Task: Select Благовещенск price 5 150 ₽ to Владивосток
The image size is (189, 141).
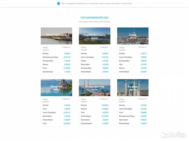Action: point(105,124)
